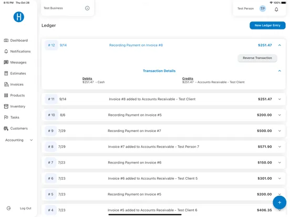Open the Tasks flag icon
The image size is (290, 217).
click(x=6, y=117)
